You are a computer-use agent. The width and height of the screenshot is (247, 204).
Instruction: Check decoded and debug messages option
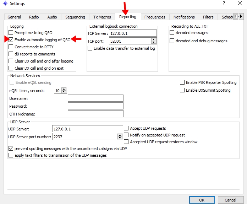click(172, 41)
